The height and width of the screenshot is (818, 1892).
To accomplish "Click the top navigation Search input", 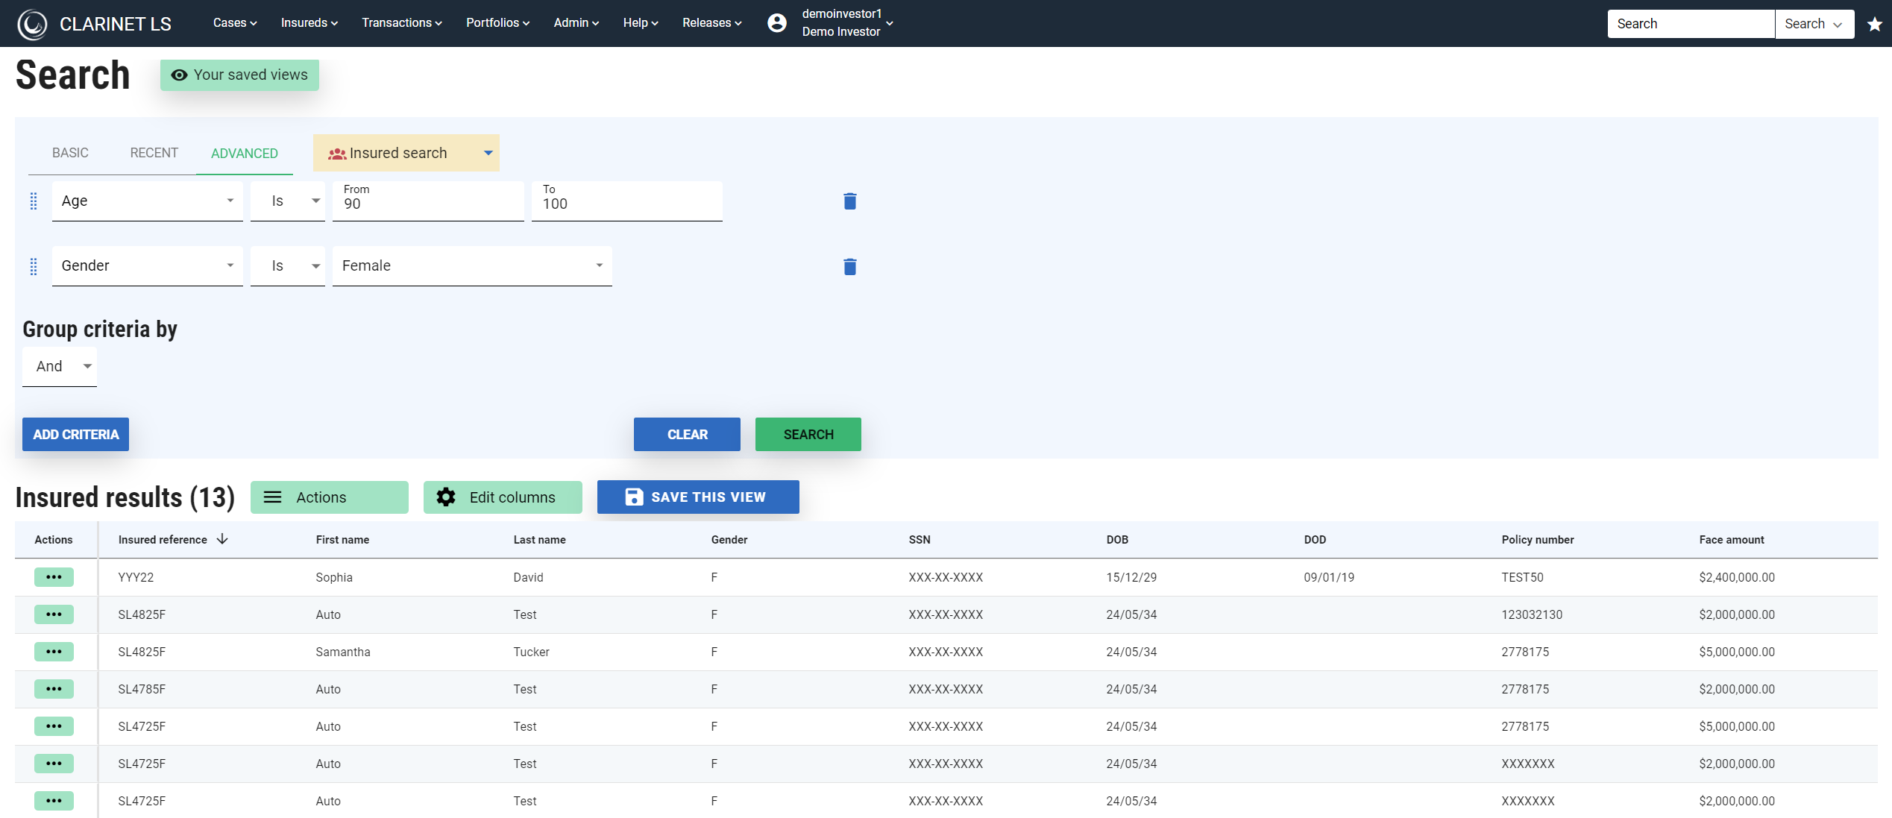I will point(1691,24).
